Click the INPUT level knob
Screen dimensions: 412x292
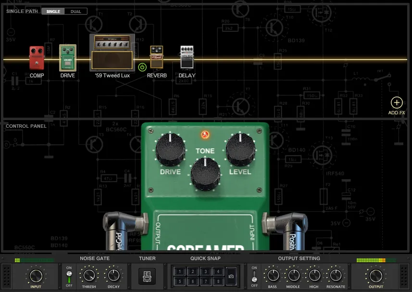tap(36, 276)
